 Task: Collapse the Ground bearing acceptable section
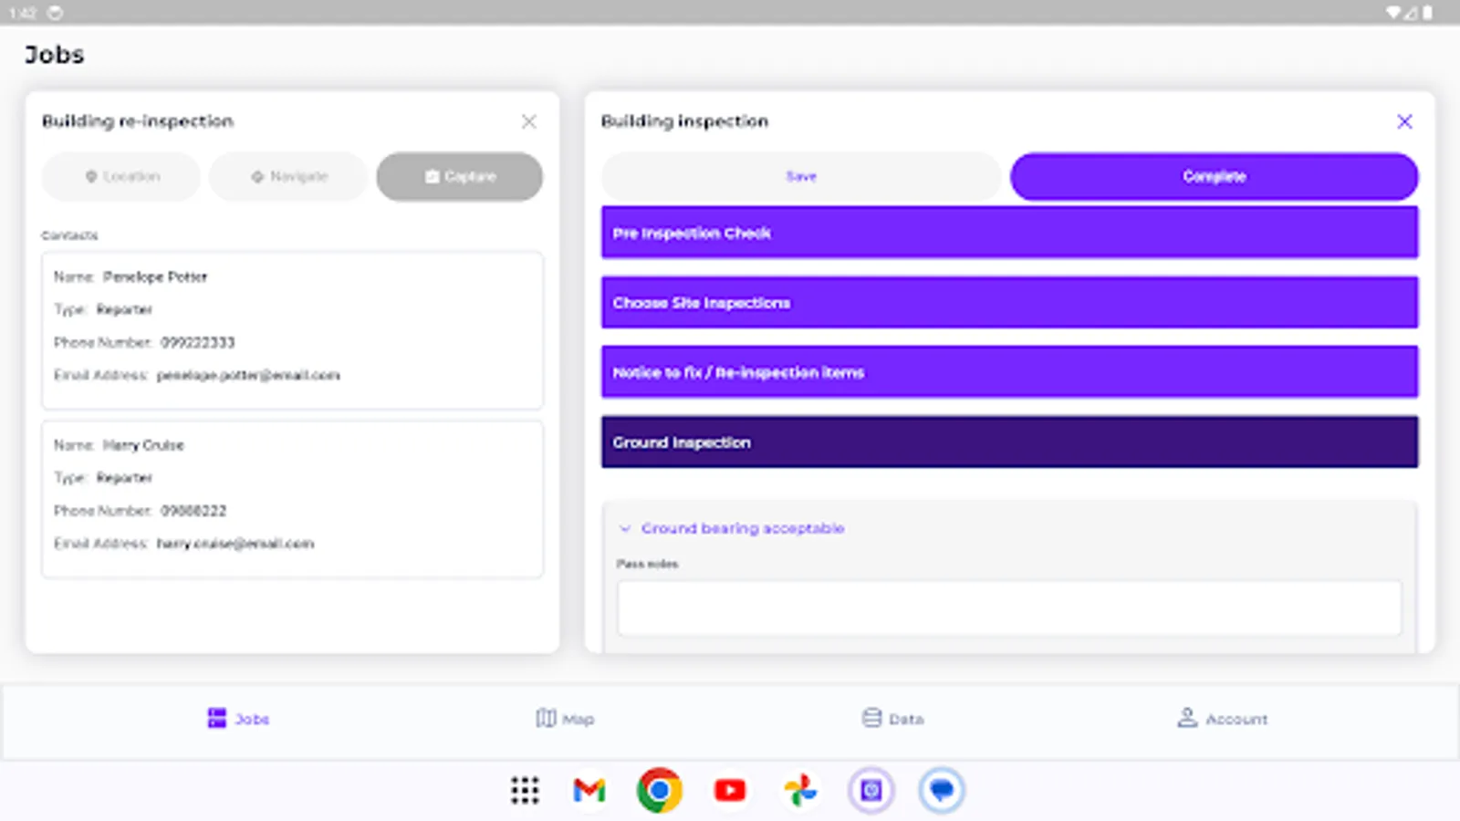click(625, 528)
